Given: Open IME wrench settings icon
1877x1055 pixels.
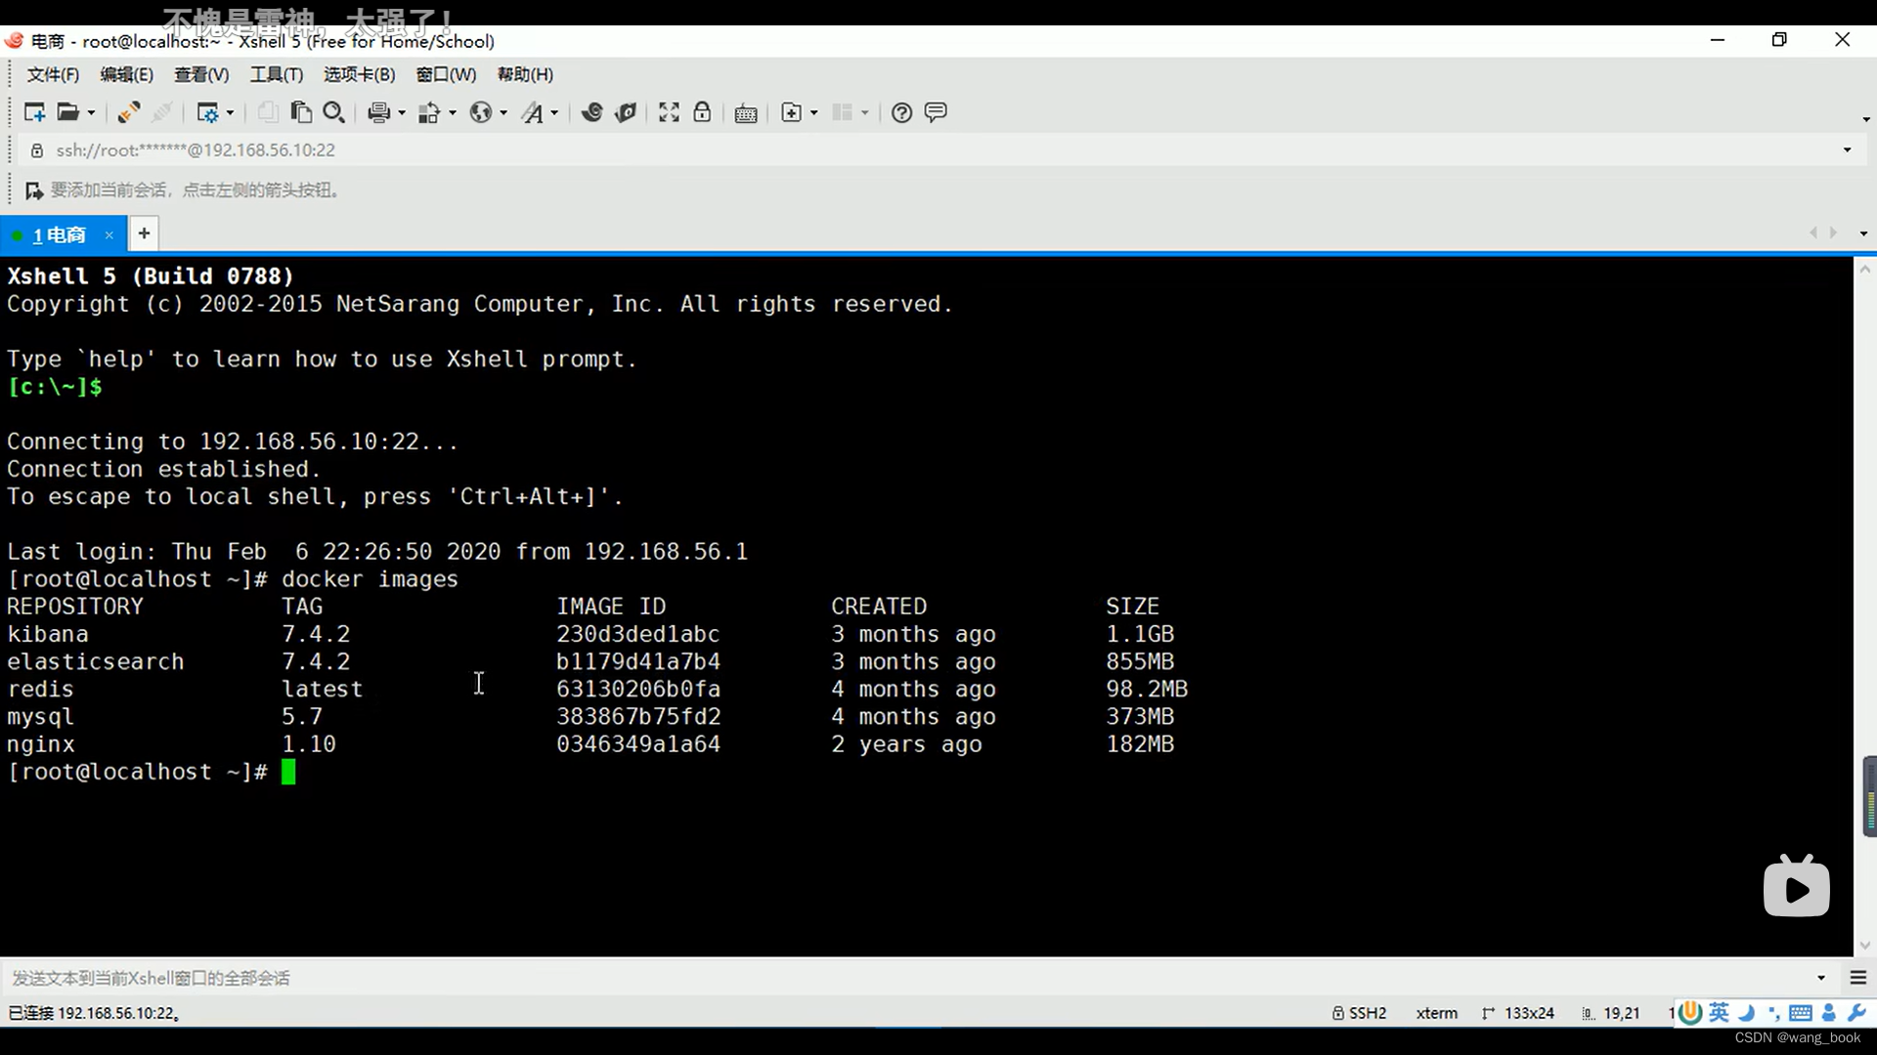Looking at the screenshot, I should tap(1857, 1013).
